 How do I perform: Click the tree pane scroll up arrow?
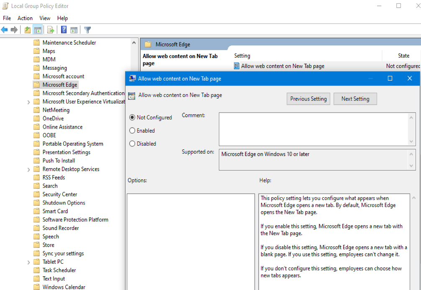134,43
